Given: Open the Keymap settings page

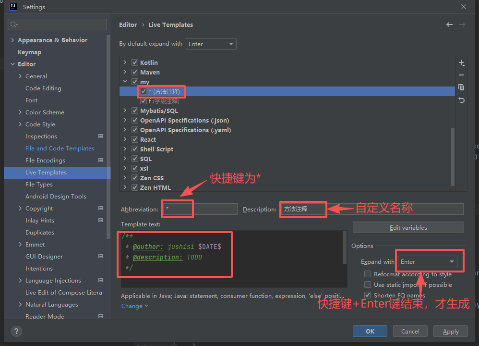Looking at the screenshot, I should (x=29, y=52).
